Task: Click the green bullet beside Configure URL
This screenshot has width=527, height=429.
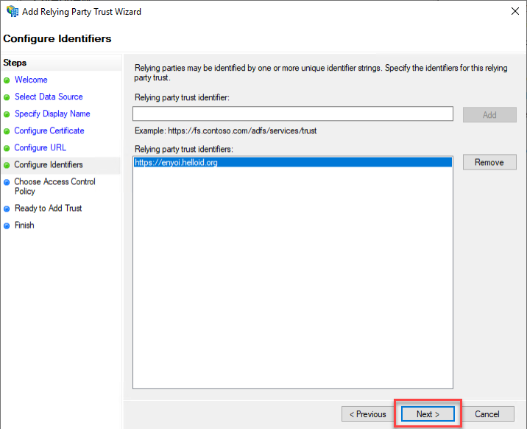Action: tap(7, 148)
